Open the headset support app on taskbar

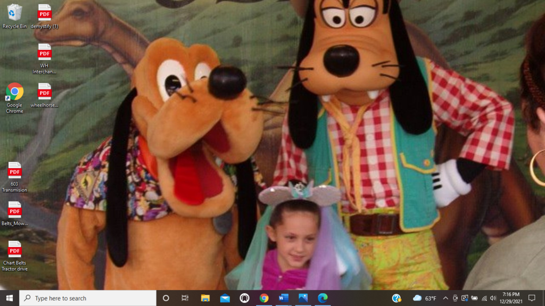(x=244, y=298)
